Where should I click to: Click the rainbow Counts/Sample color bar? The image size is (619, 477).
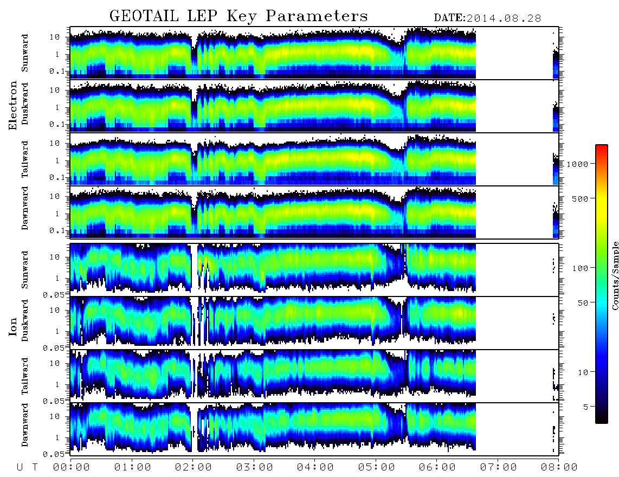pos(602,284)
